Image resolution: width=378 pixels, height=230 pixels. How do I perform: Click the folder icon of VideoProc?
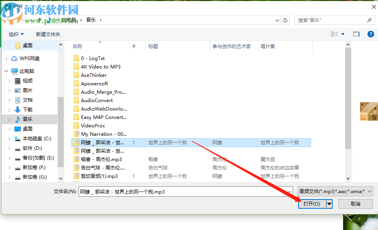76,125
